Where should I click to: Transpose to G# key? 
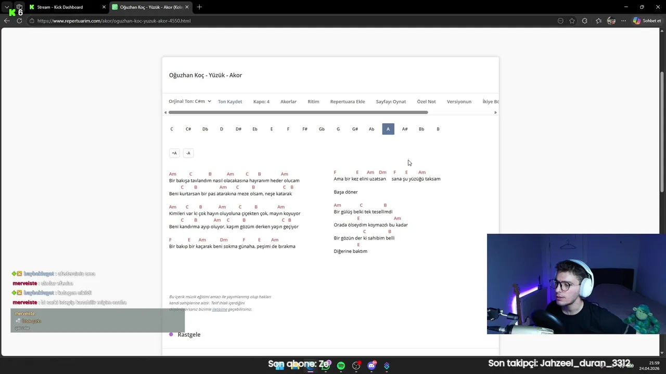(355, 129)
